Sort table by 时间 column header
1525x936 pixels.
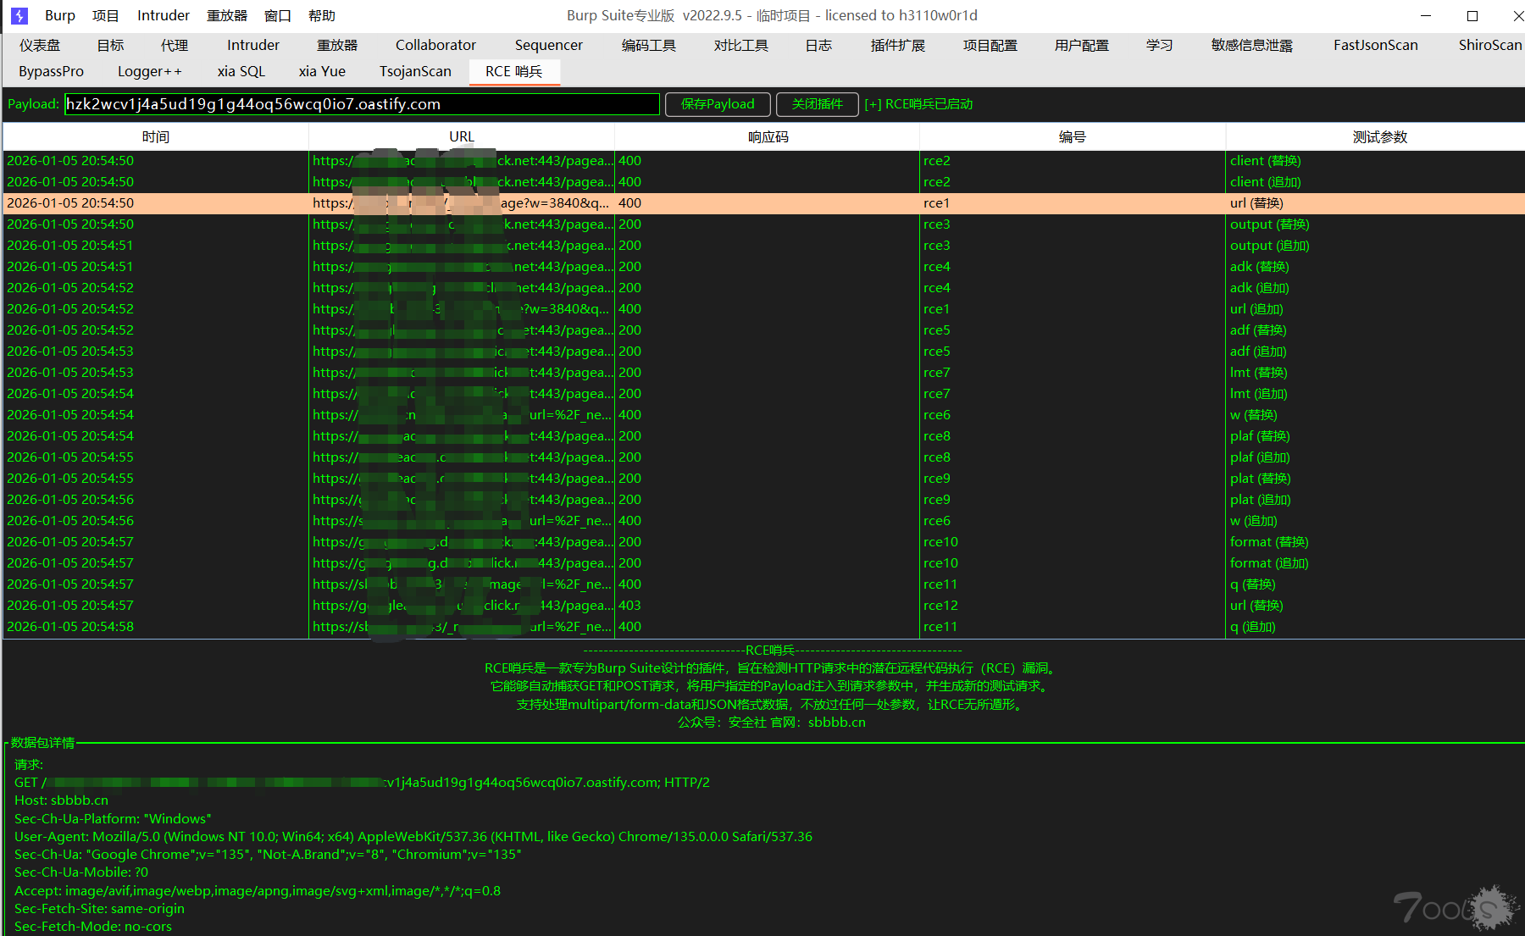(156, 137)
